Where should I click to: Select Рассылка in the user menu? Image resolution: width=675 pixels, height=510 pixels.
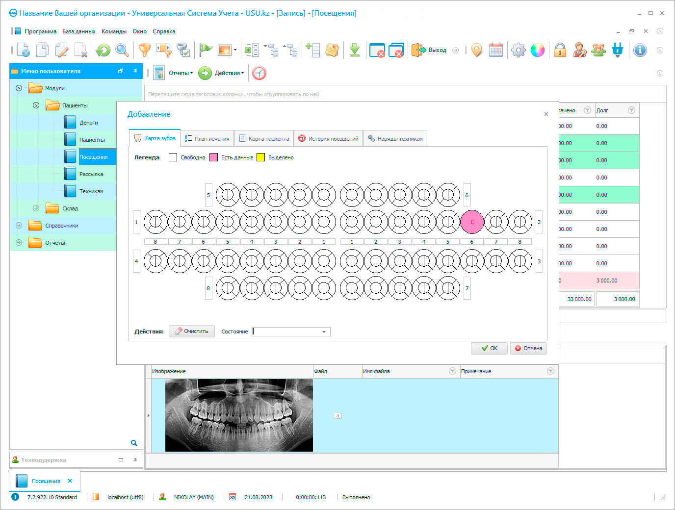[x=91, y=174]
